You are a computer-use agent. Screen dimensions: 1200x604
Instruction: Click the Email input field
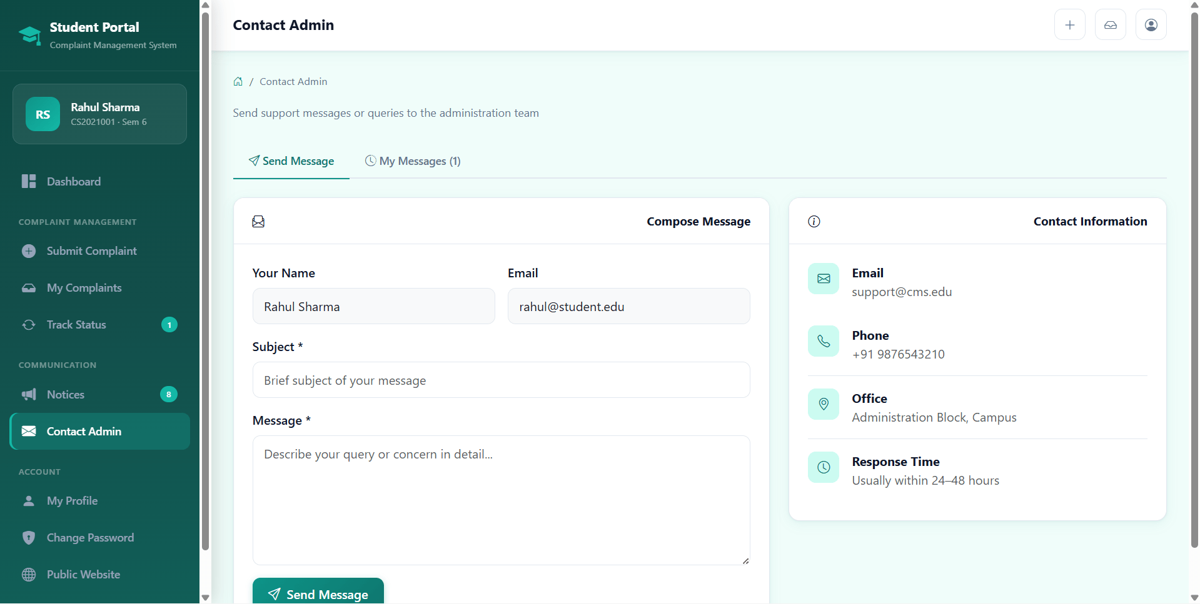pyautogui.click(x=629, y=307)
